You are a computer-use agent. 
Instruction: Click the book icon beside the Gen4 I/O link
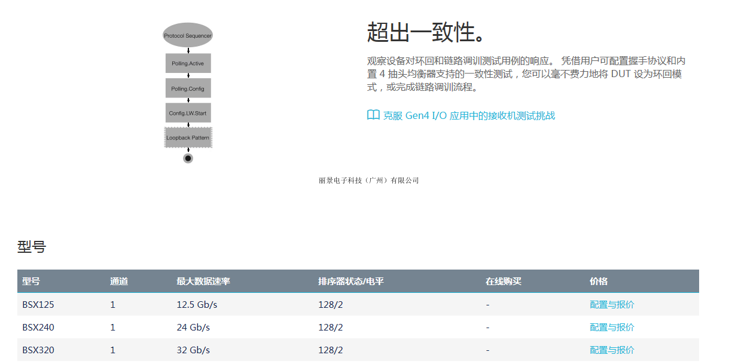click(x=373, y=115)
